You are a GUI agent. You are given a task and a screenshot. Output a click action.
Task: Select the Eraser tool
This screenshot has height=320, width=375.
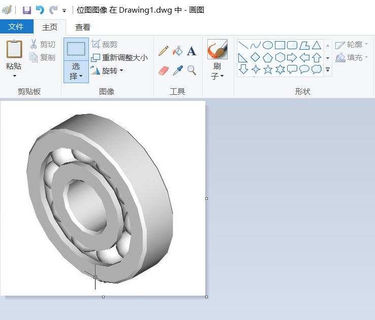(x=163, y=70)
